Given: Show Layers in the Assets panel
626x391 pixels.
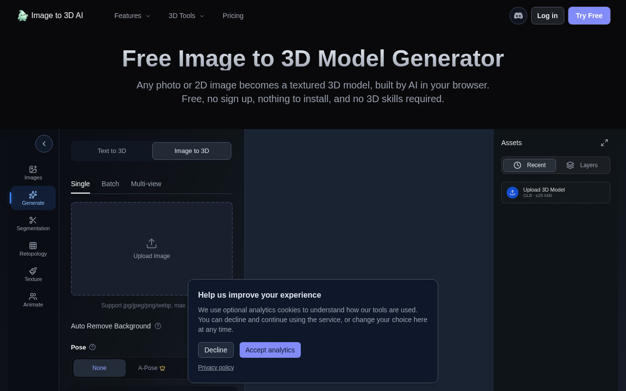Looking at the screenshot, I should point(582,165).
